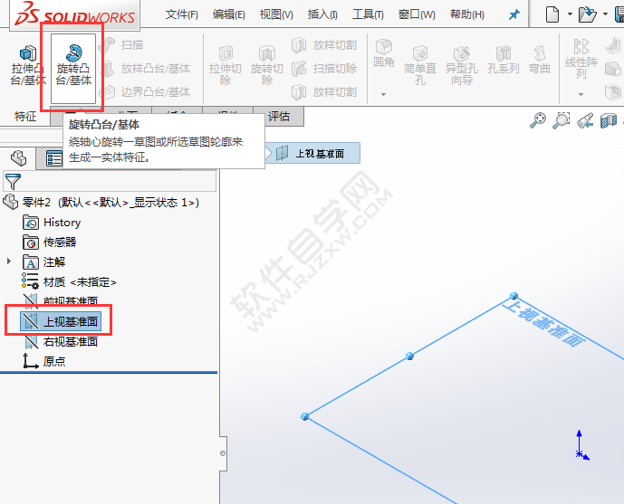This screenshot has width=624, height=504.
Task: Click the pushpin icon beside 帮助 menu
Action: coord(514,14)
